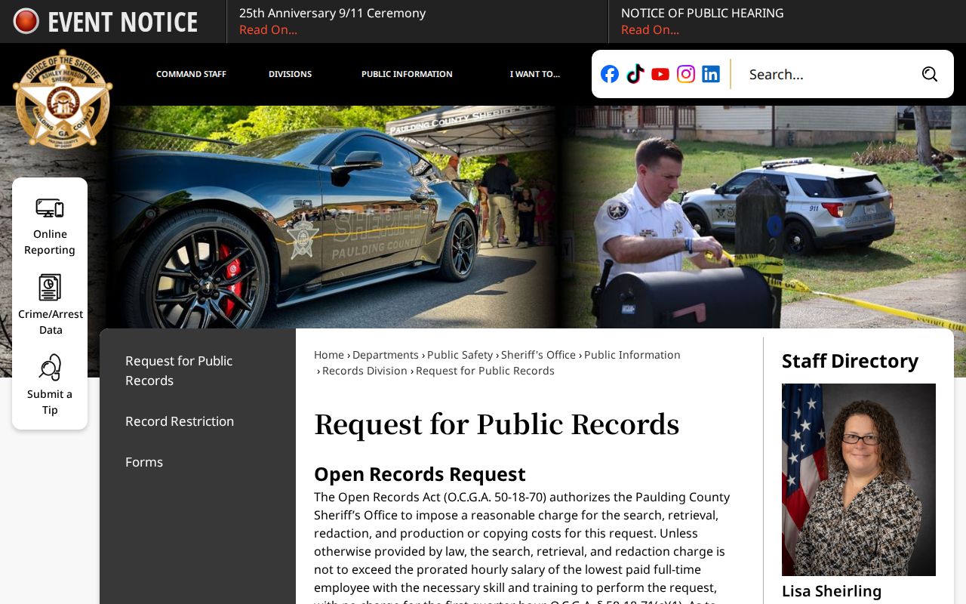
Task: Click the Online Reporting computer icon
Action: click(50, 208)
